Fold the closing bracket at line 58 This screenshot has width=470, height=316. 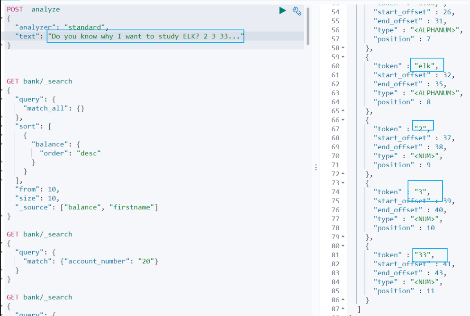point(343,48)
